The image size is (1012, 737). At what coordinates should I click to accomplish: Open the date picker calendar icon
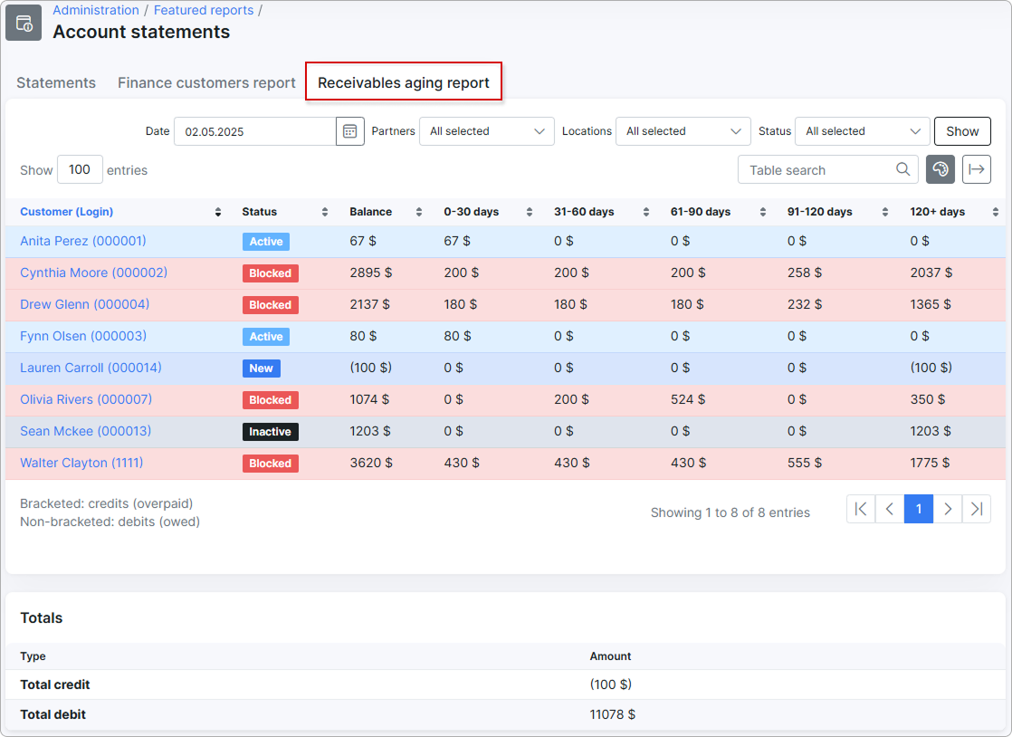coord(349,131)
